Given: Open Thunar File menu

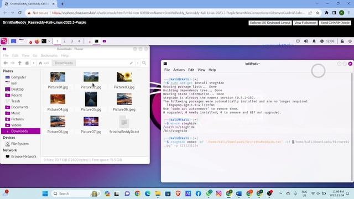Looking at the screenshot, I should click(x=6, y=55).
